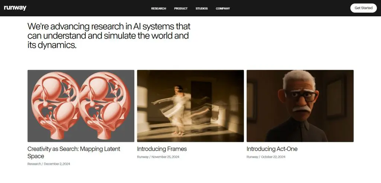Click the Research / December 2, 2024 text

(x=49, y=164)
